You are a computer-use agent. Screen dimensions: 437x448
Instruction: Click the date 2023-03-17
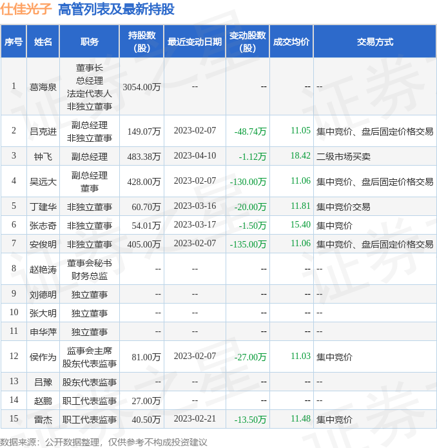195,224
